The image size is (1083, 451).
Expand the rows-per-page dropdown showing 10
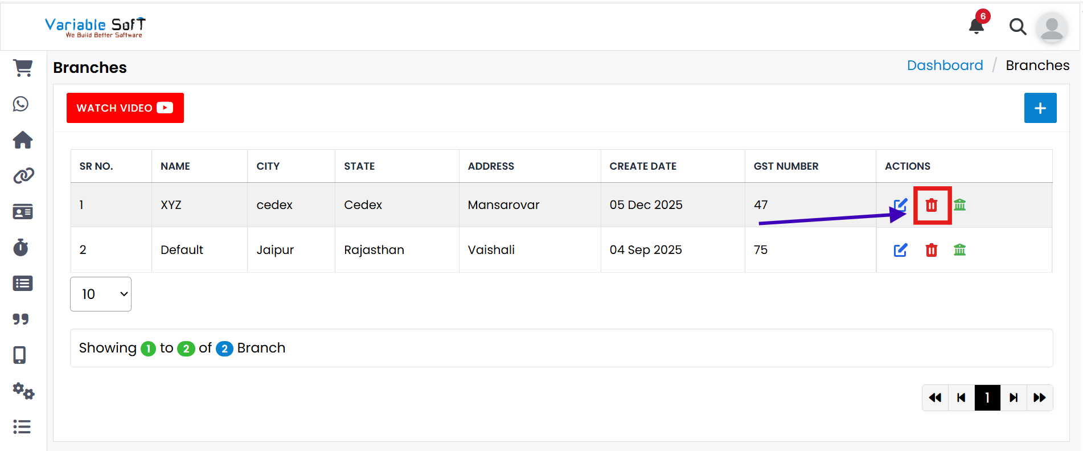[x=101, y=294]
